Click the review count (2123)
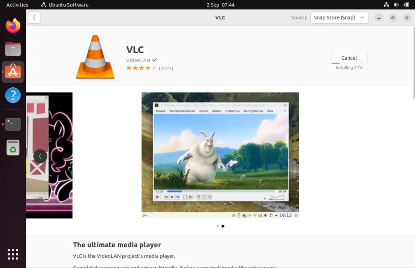415x268 pixels. click(166, 68)
